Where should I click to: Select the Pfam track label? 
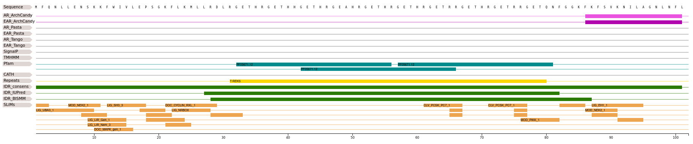(x=17, y=64)
